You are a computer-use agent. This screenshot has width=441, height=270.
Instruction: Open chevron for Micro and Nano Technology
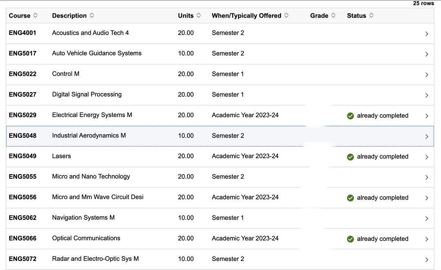[427, 177]
